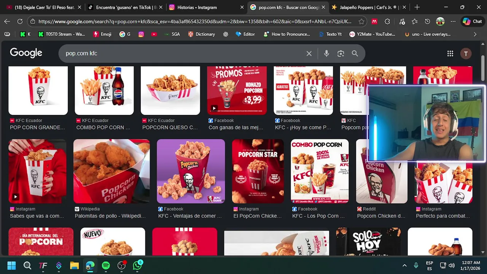Click the magnifier search button

[x=355, y=54]
